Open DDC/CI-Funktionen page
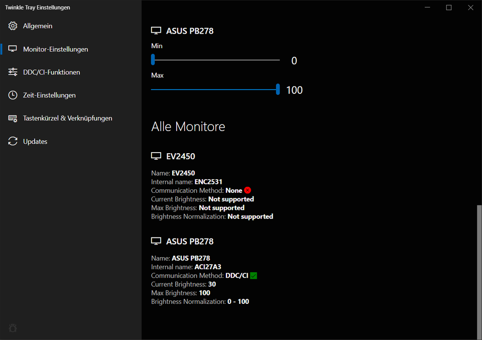The width and height of the screenshot is (482, 340). tap(71, 72)
